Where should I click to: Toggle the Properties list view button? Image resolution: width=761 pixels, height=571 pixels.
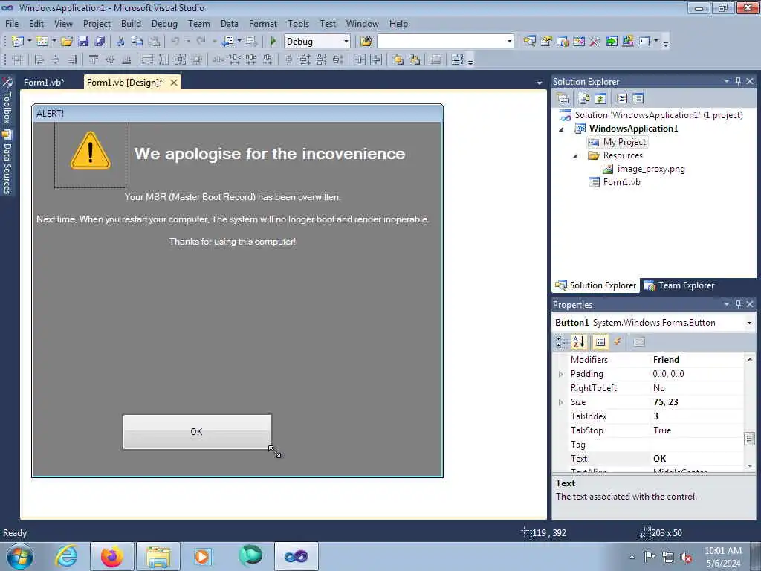pos(600,342)
